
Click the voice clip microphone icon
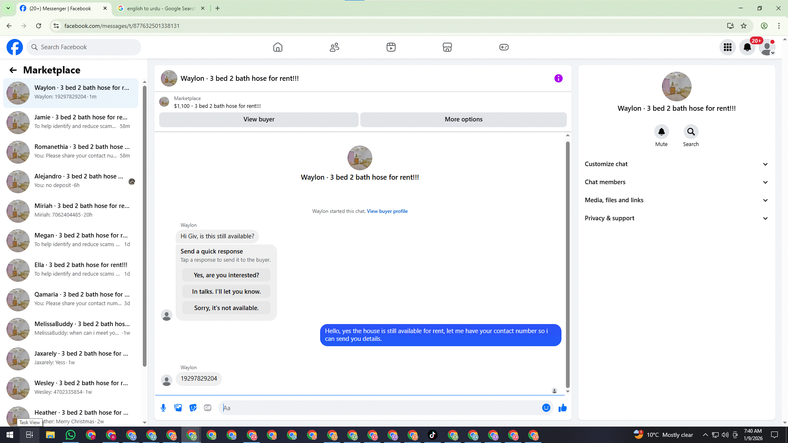(x=163, y=408)
